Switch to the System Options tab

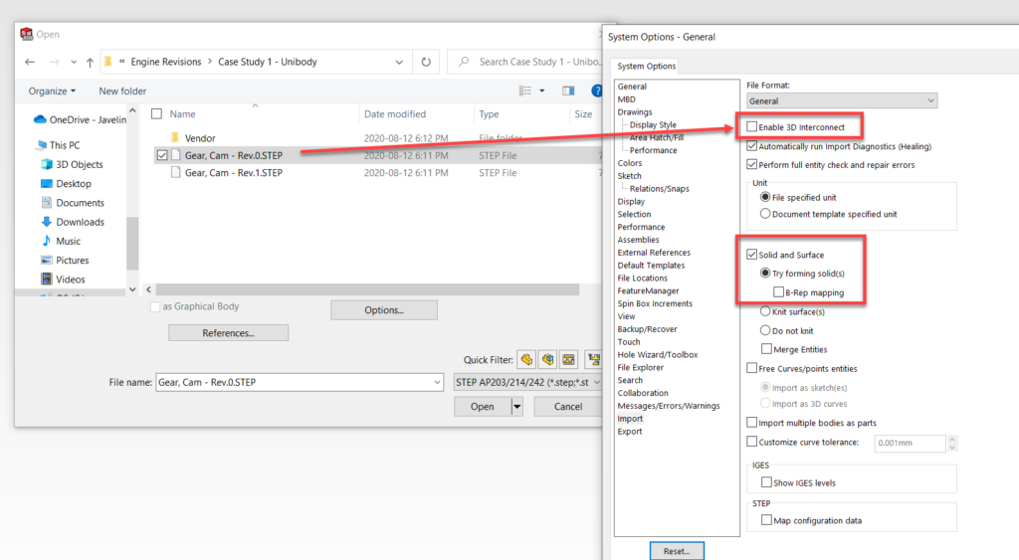click(x=646, y=66)
